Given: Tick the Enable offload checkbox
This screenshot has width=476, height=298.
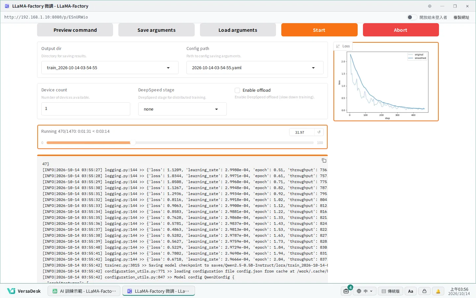Looking at the screenshot, I should tap(237, 90).
